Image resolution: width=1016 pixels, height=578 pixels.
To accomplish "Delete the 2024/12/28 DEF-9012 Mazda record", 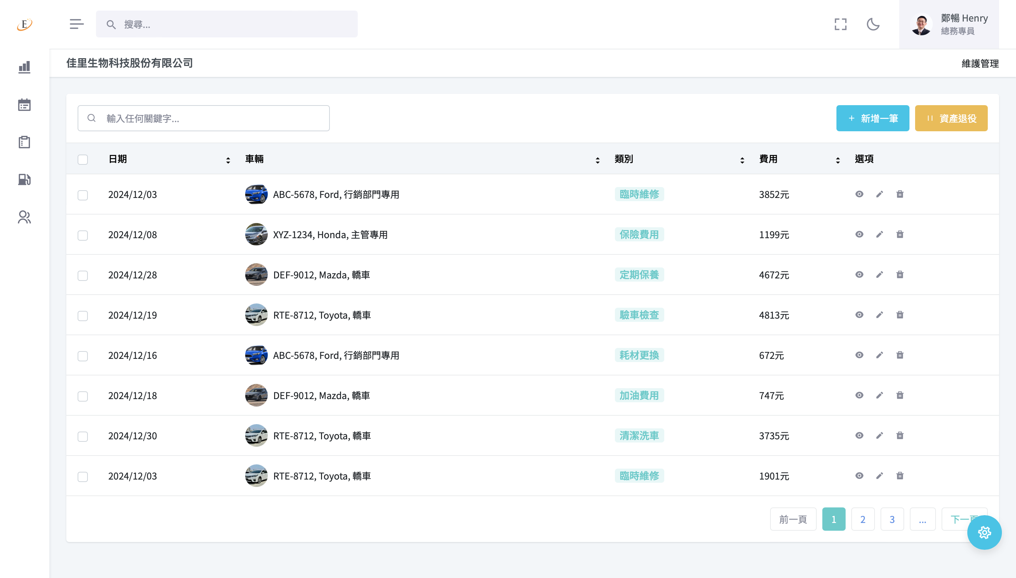I will (900, 274).
